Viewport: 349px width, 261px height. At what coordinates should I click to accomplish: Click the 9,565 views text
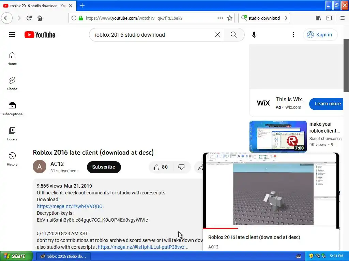coord(49,186)
